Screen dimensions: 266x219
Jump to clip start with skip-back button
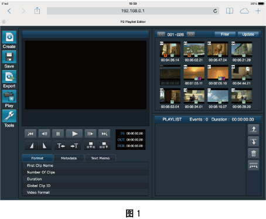30,134
